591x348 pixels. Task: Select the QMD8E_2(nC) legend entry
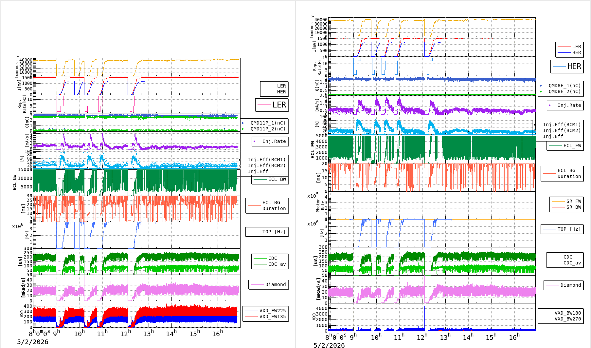click(561, 91)
